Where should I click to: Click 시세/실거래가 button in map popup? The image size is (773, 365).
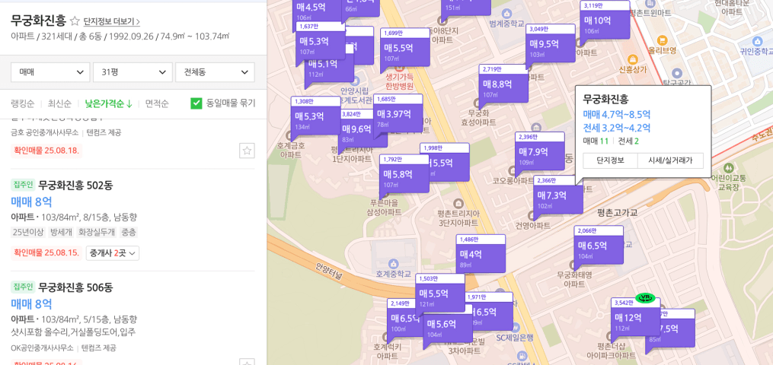pos(670,160)
